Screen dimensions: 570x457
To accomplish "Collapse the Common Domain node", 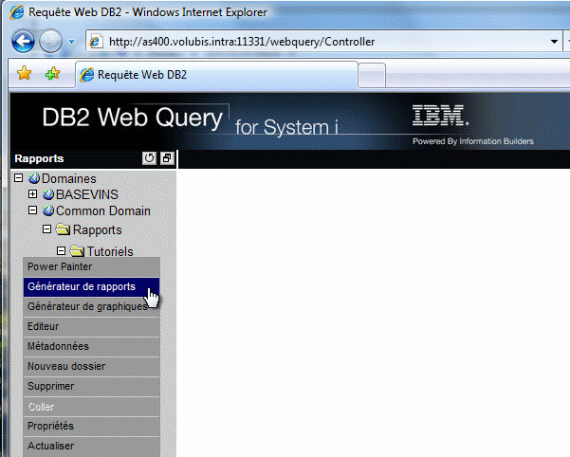I will point(32,210).
